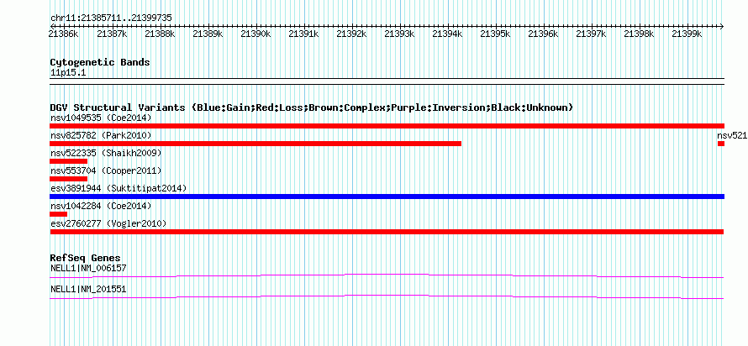Viewport: 748px width, 346px height.
Task: Click the 21390k ruler tick label
Action: [256, 34]
